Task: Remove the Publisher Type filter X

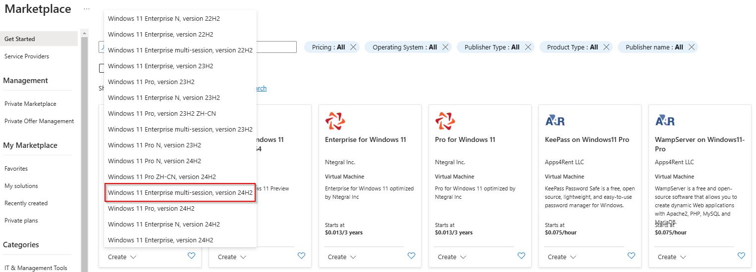Action: point(528,47)
